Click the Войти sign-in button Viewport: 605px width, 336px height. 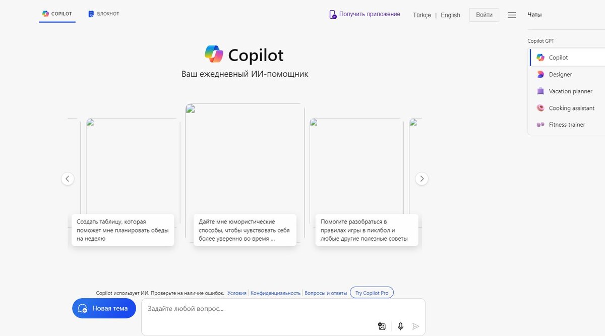tap(484, 15)
